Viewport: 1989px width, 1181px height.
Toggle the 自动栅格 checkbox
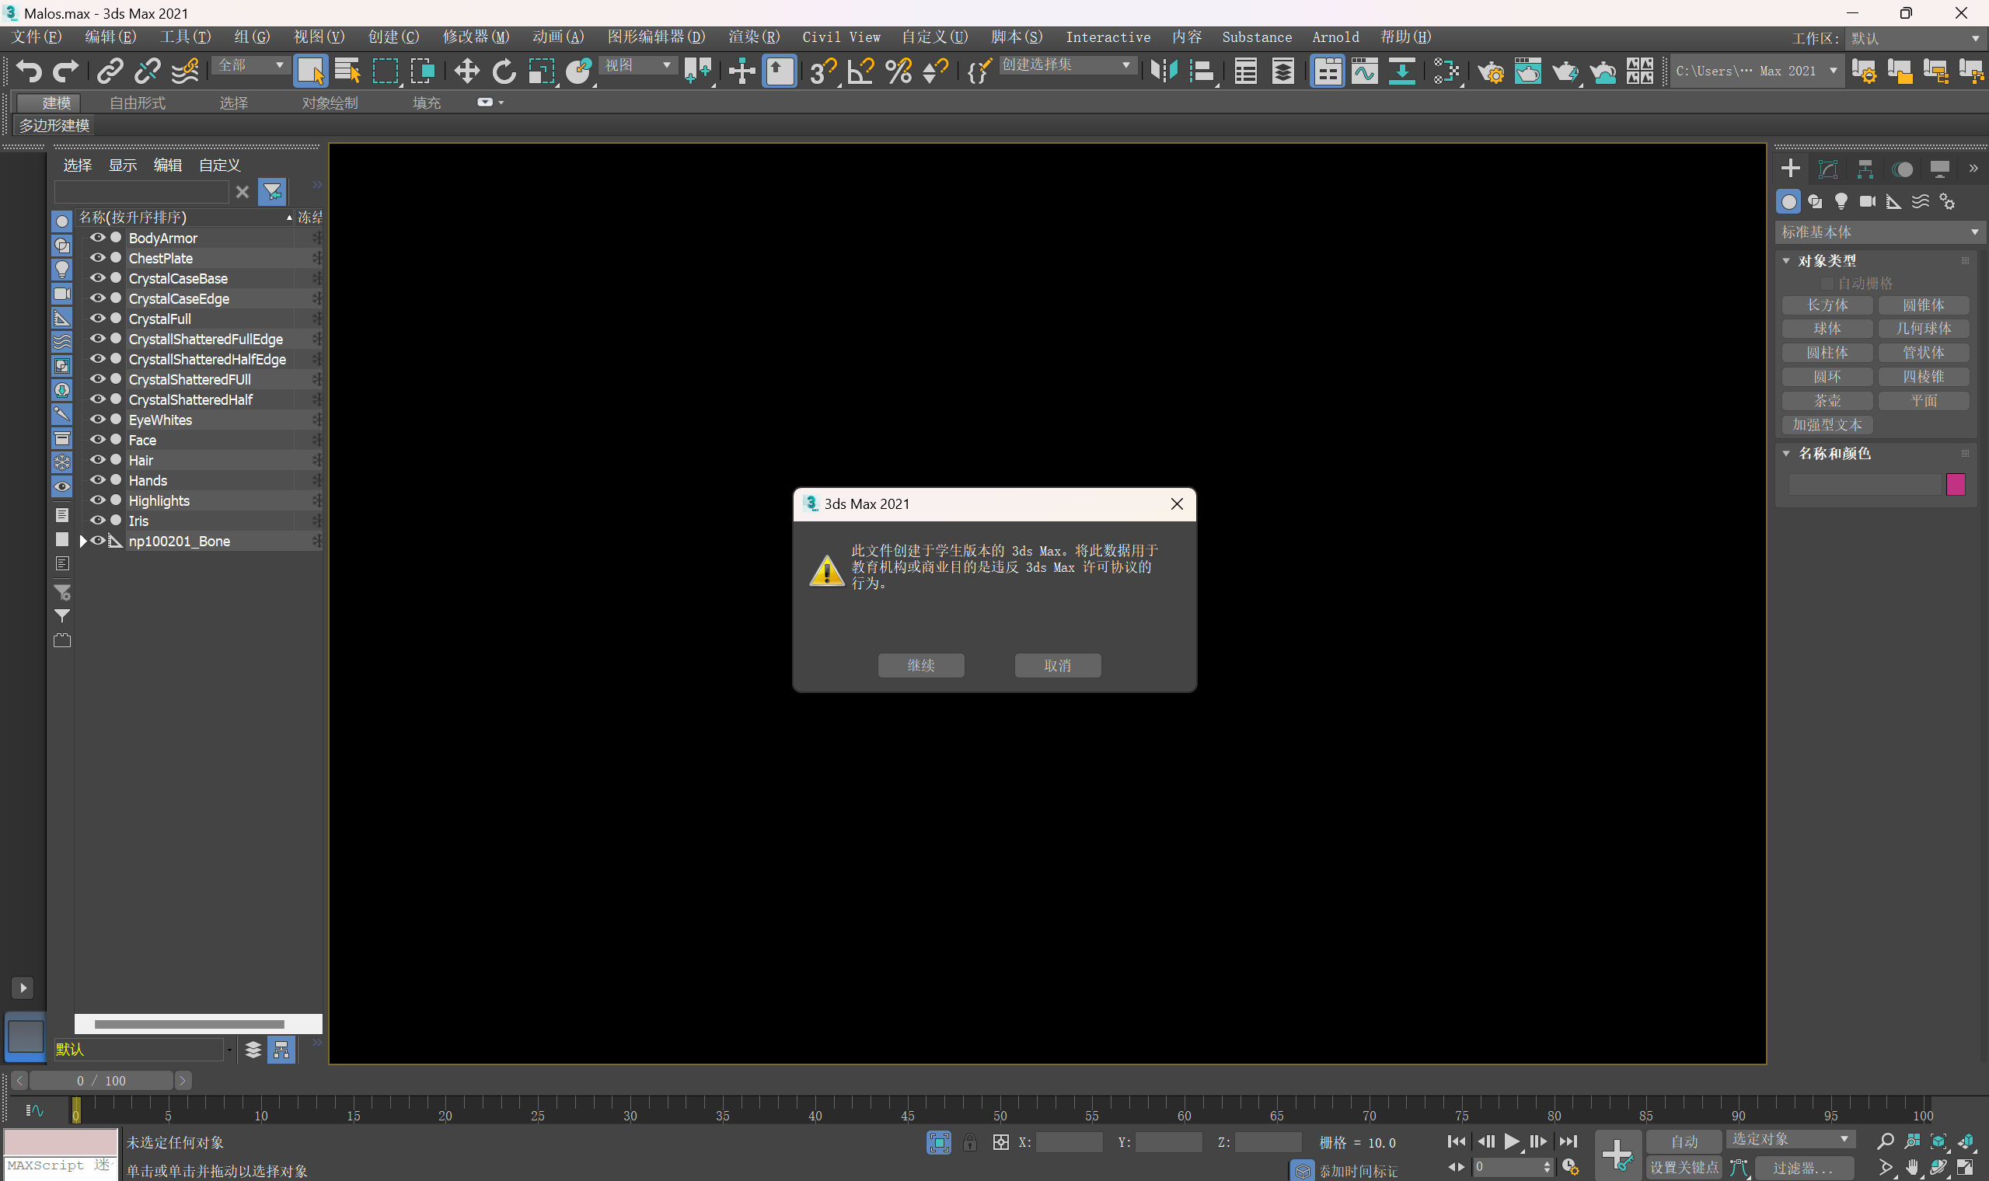(1827, 284)
